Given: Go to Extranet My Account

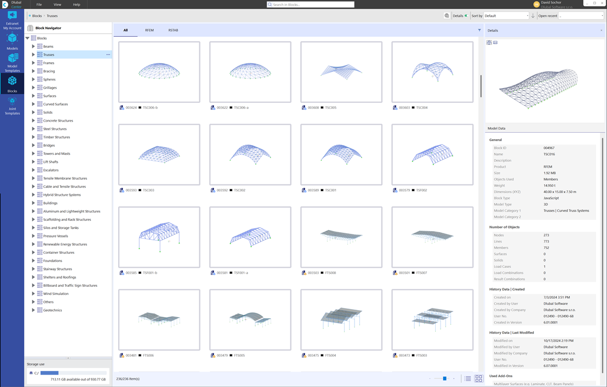Looking at the screenshot, I should pos(12,22).
